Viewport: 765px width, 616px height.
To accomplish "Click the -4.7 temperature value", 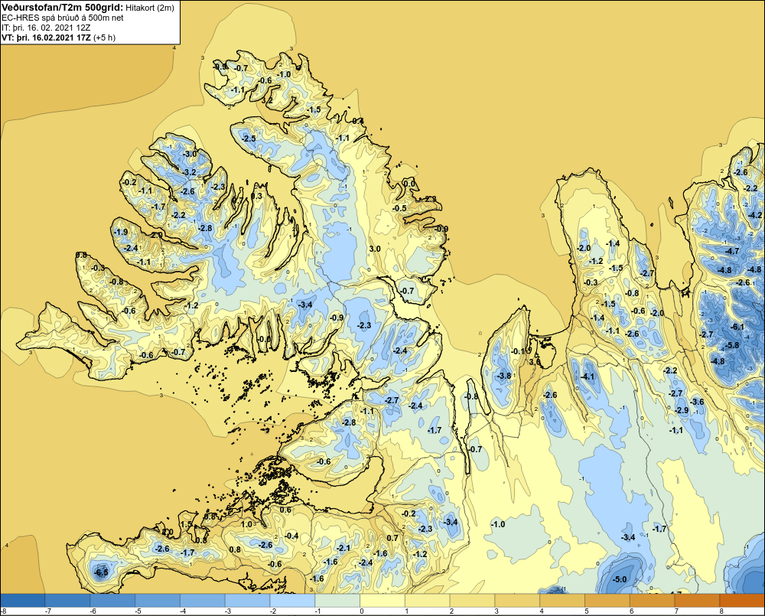I will (x=732, y=252).
